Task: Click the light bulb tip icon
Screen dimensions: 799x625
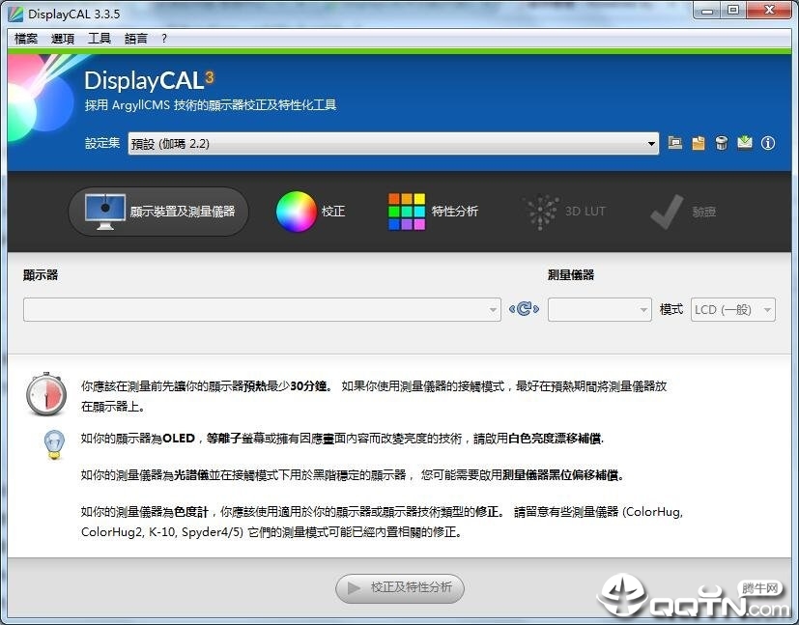Action: click(54, 444)
